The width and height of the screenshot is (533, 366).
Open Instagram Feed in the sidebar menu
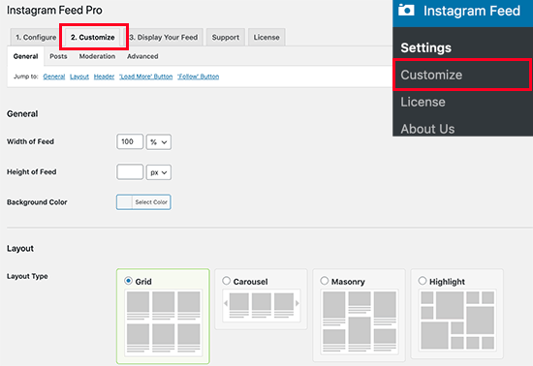click(462, 11)
